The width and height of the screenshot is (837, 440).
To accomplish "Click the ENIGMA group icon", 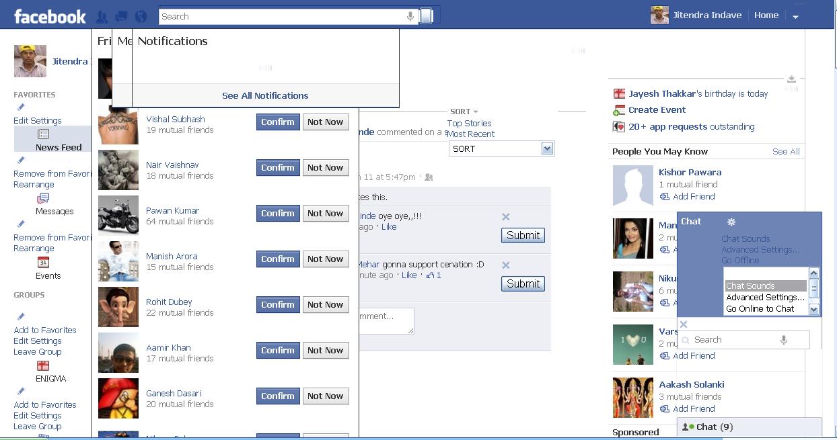I will [x=43, y=365].
